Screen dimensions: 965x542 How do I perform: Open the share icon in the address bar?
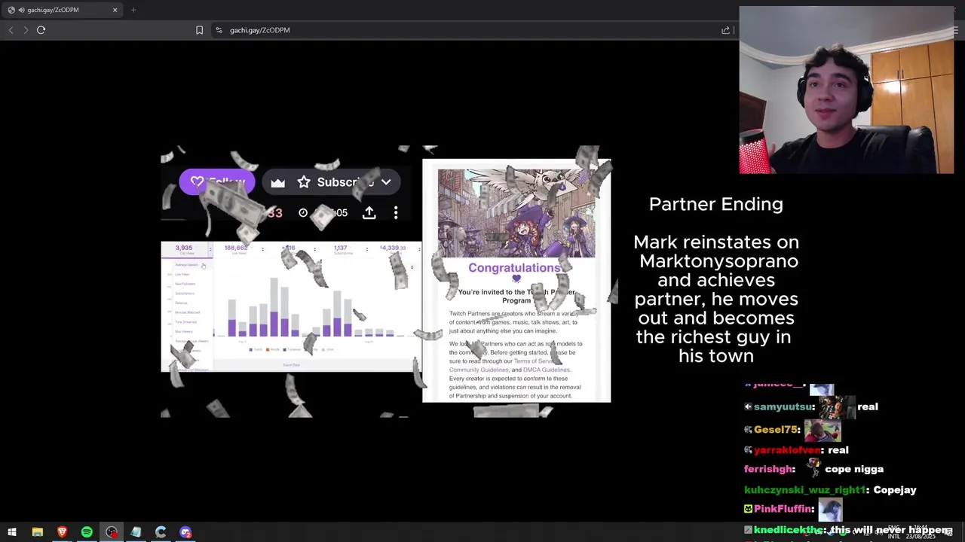(725, 30)
